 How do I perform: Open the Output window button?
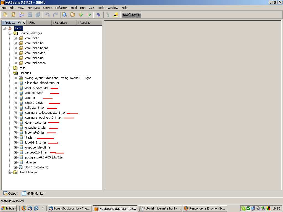pos(11,194)
